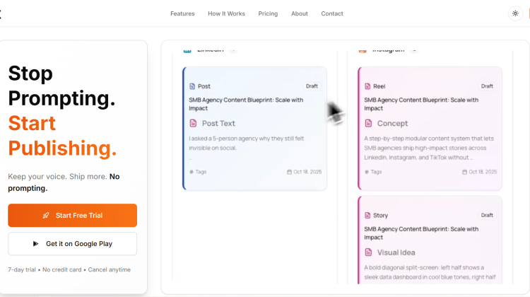The image size is (530, 297).
Task: Click the 'Concept' heading on Reel card
Action: 392,123
